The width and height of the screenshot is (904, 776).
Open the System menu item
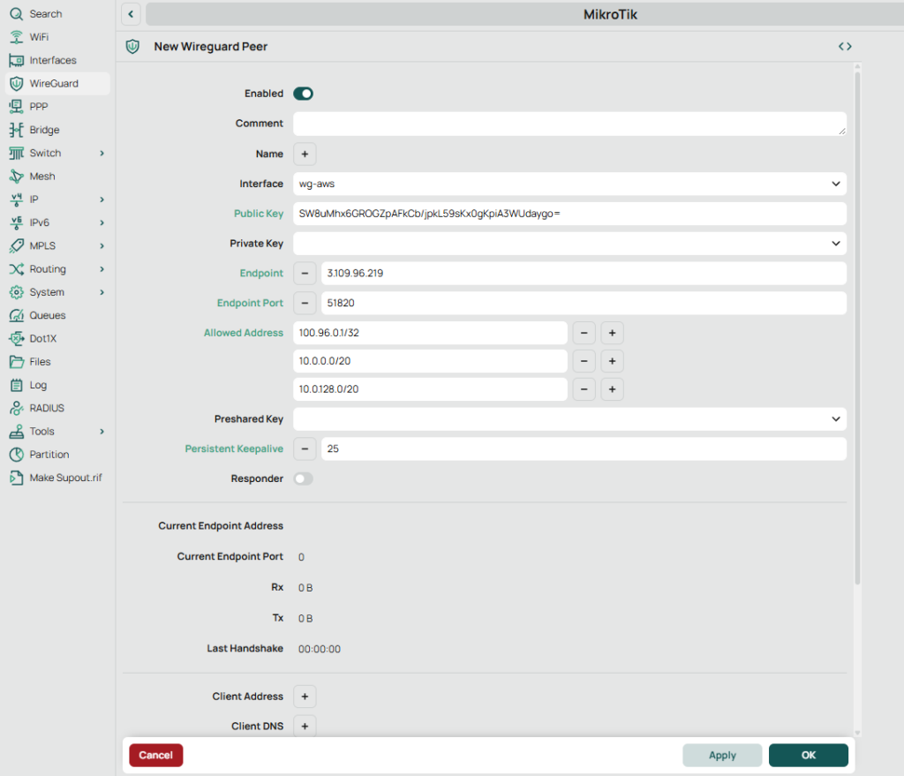[47, 292]
